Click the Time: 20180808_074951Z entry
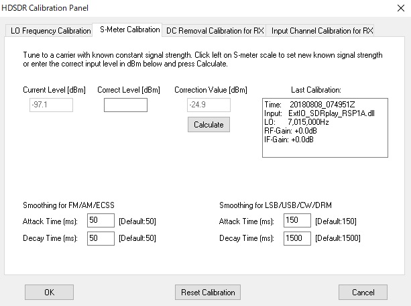Screen dimensions: 411x306 [310, 105]
